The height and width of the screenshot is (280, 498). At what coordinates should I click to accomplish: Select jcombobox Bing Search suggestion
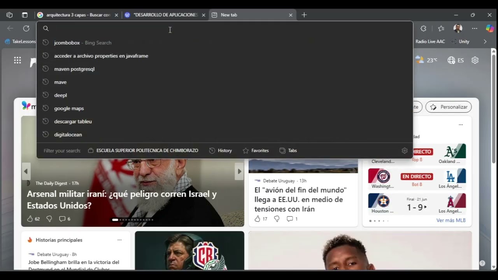224,43
